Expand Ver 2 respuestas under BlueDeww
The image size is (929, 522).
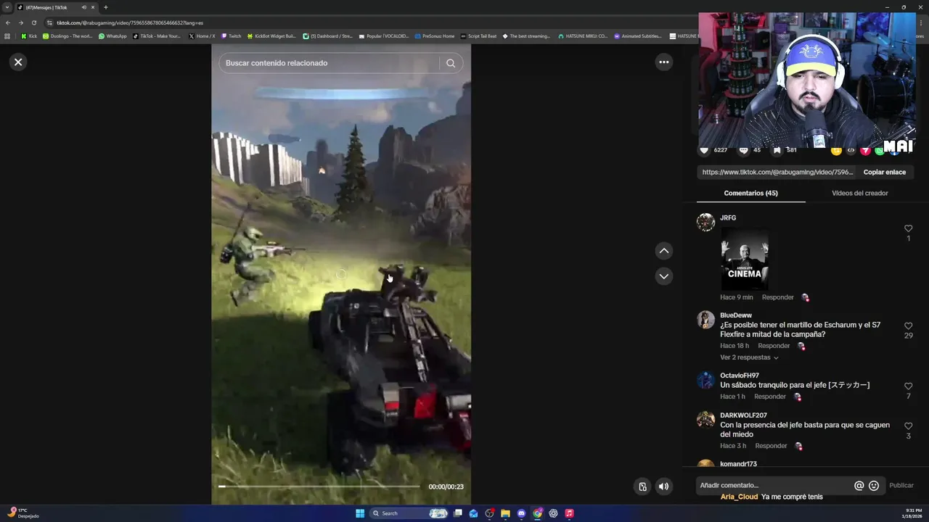click(749, 357)
